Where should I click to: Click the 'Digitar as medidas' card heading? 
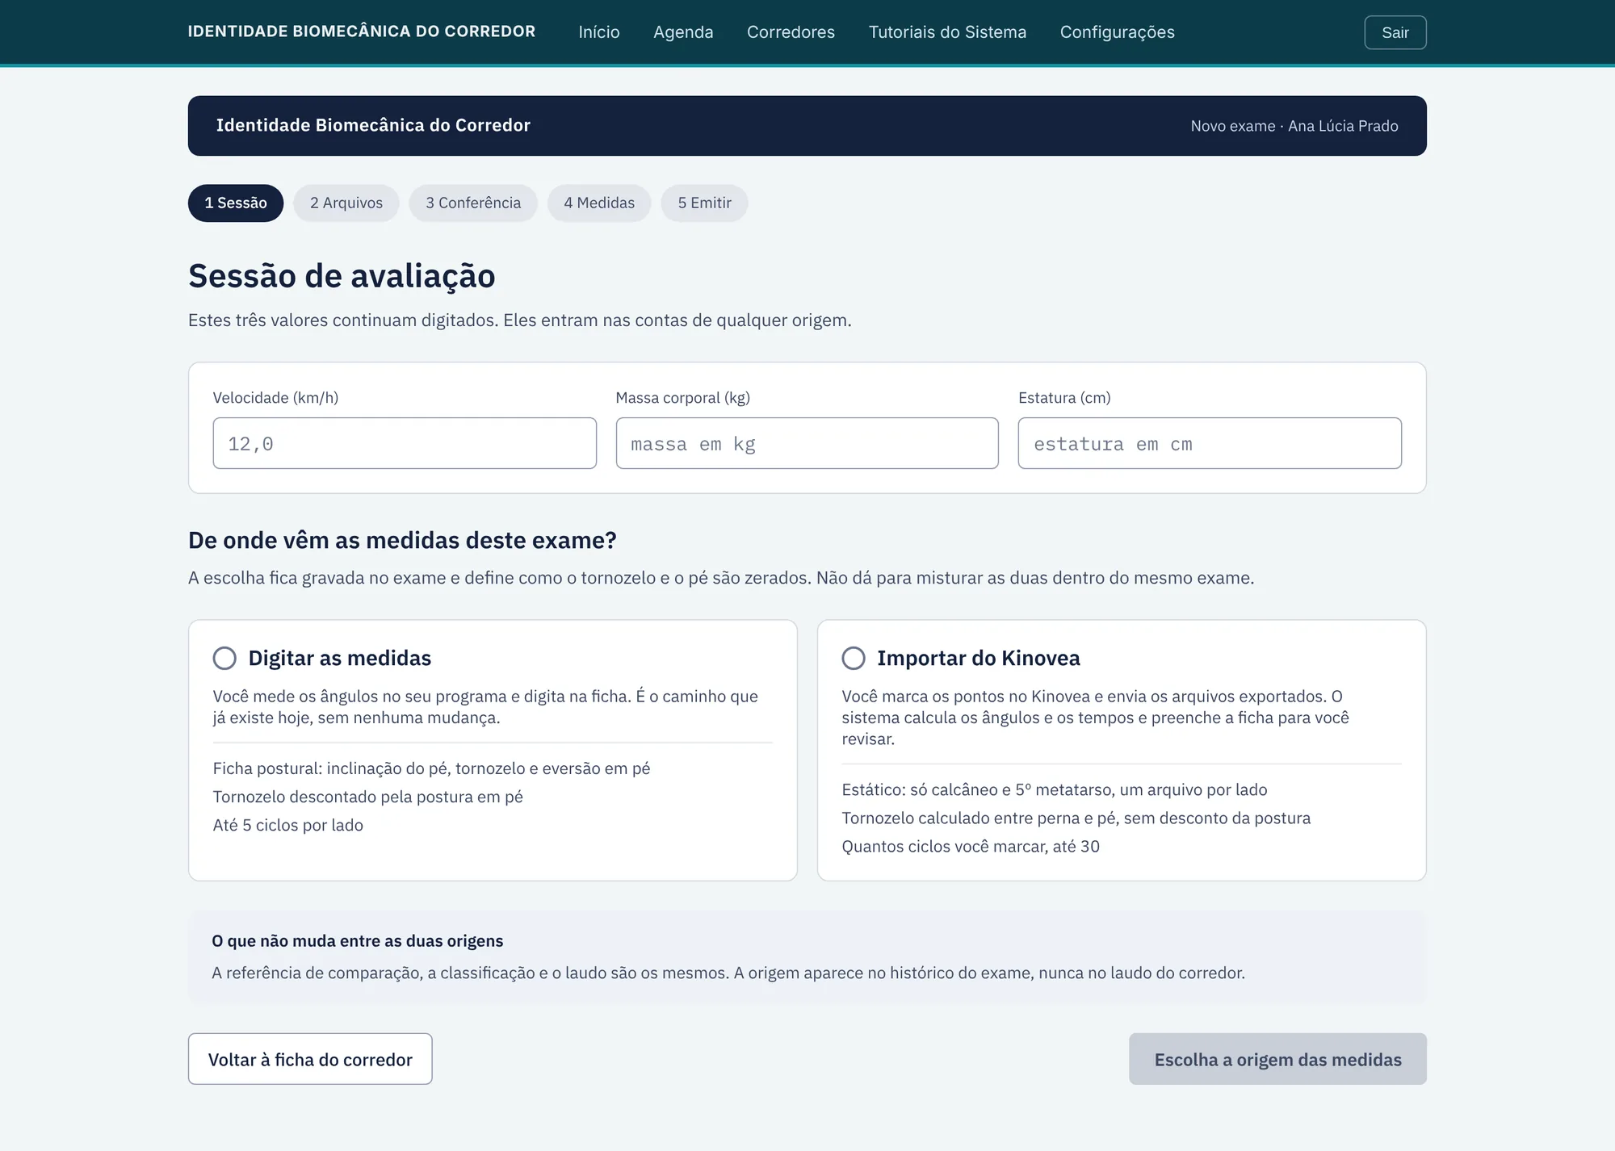tap(340, 658)
